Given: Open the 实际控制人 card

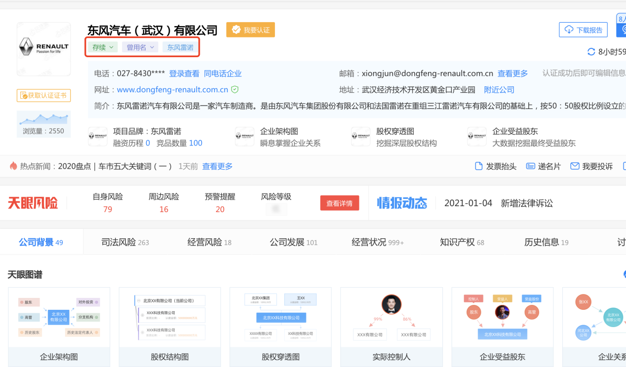Looking at the screenshot, I should click(x=391, y=327).
